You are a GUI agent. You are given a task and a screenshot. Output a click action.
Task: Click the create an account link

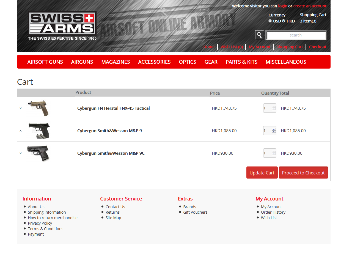tap(310, 6)
